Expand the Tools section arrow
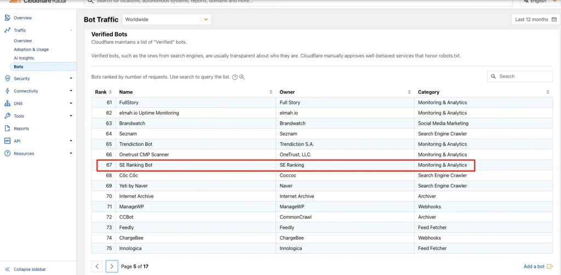This screenshot has height=275, width=561. click(71, 116)
